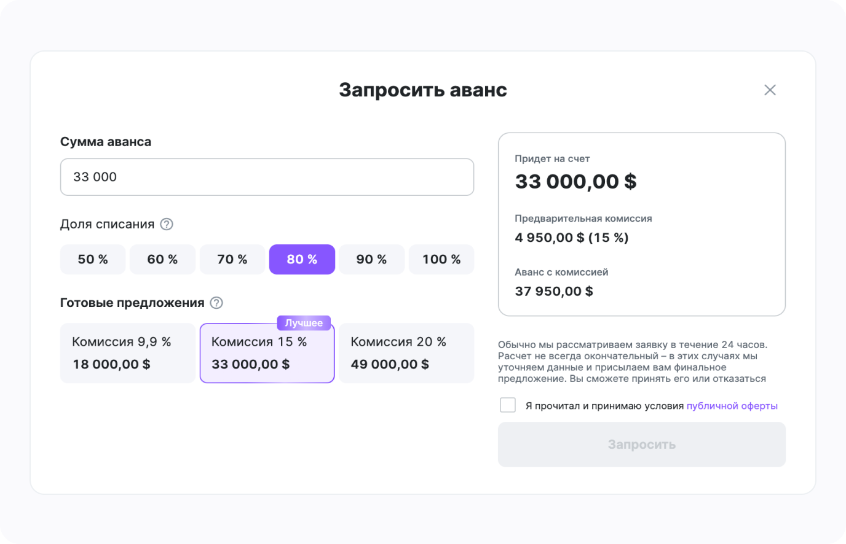This screenshot has width=846, height=544.
Task: Click the help icon beside Доля списания
Action: (167, 224)
